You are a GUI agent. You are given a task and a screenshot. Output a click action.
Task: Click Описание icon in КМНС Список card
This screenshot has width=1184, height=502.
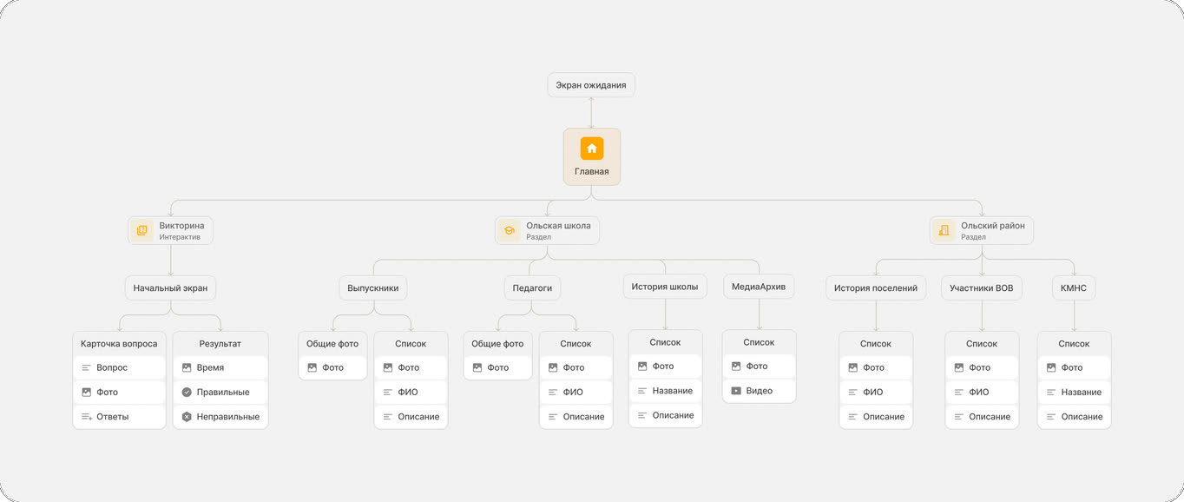1051,416
